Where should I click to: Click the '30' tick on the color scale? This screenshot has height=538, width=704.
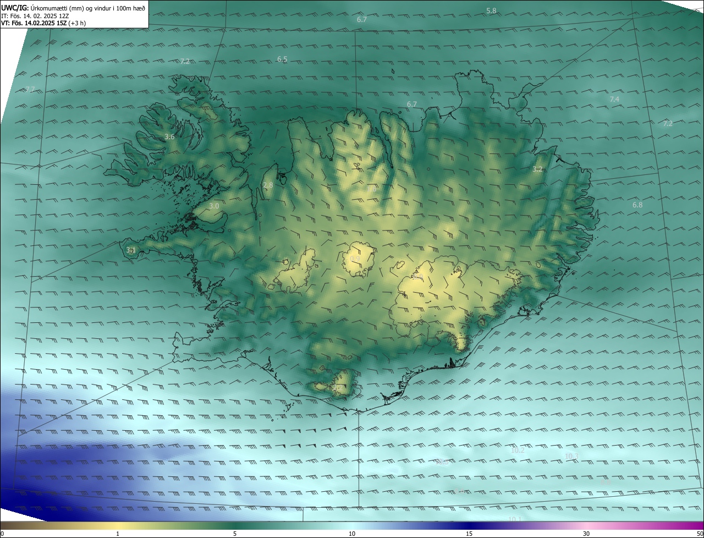click(586, 534)
